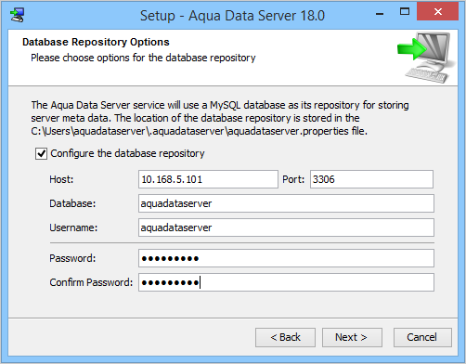466x364 pixels.
Task: Click the "Configure the database repository" label text
Action: [127, 153]
